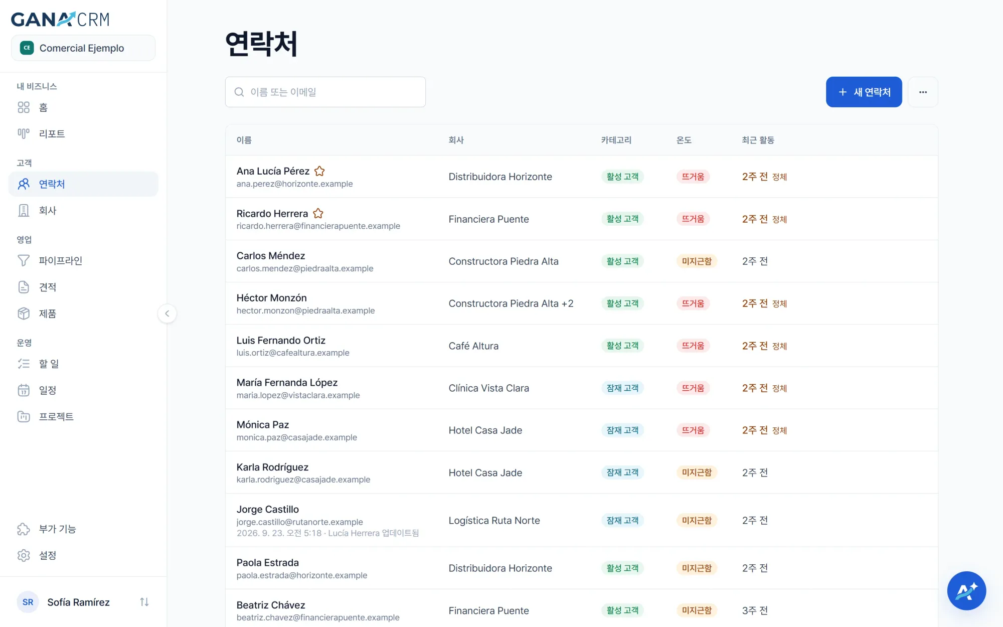
Task: Click Constructora Piedra Alta +2 company cell
Action: pos(511,303)
